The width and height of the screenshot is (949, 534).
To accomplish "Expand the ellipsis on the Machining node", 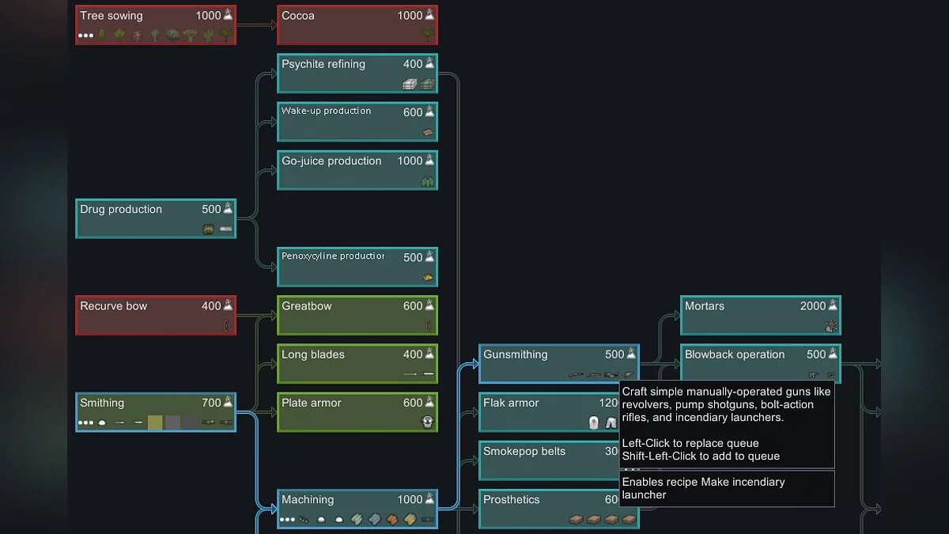I will pyautogui.click(x=288, y=521).
